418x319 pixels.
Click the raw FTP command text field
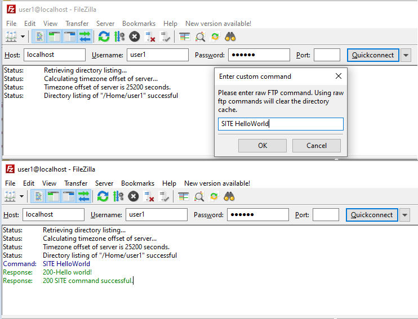point(280,124)
